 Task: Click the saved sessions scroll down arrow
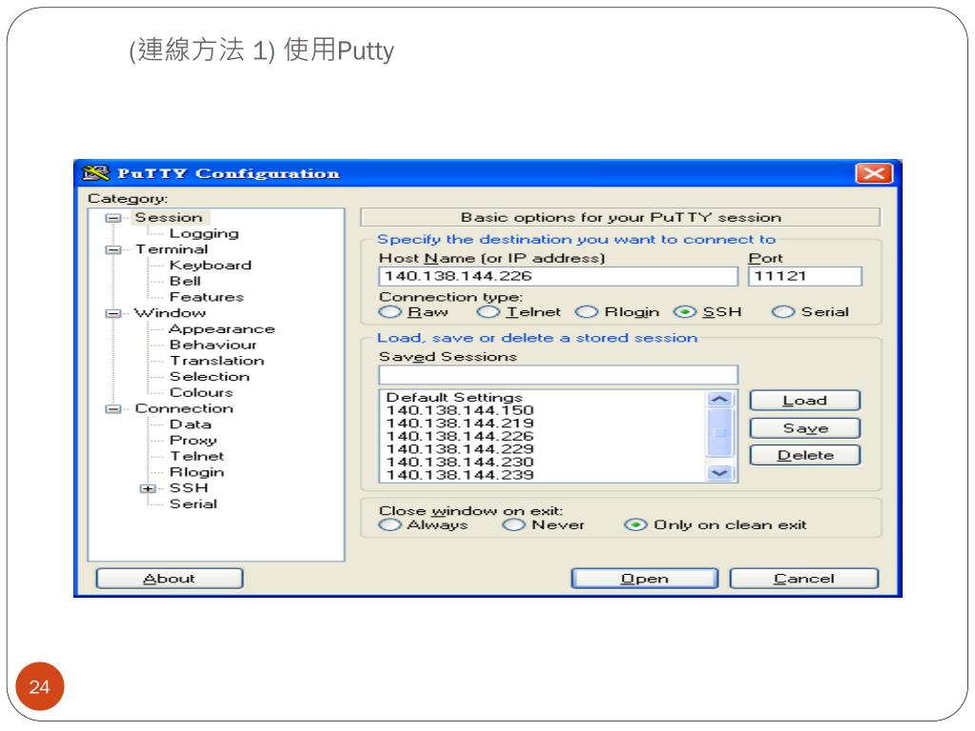[x=720, y=473]
